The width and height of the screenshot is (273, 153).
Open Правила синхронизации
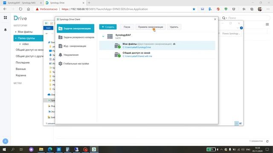pyautogui.click(x=151, y=27)
